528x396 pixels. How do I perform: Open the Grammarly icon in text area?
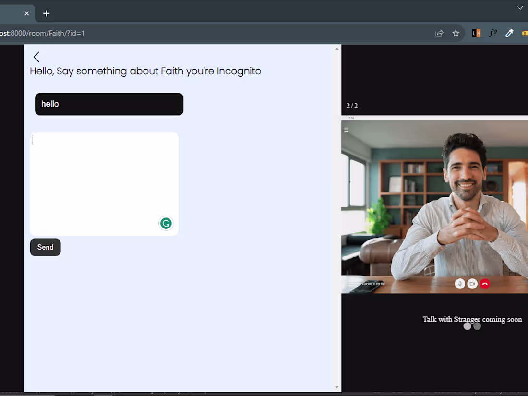point(166,223)
